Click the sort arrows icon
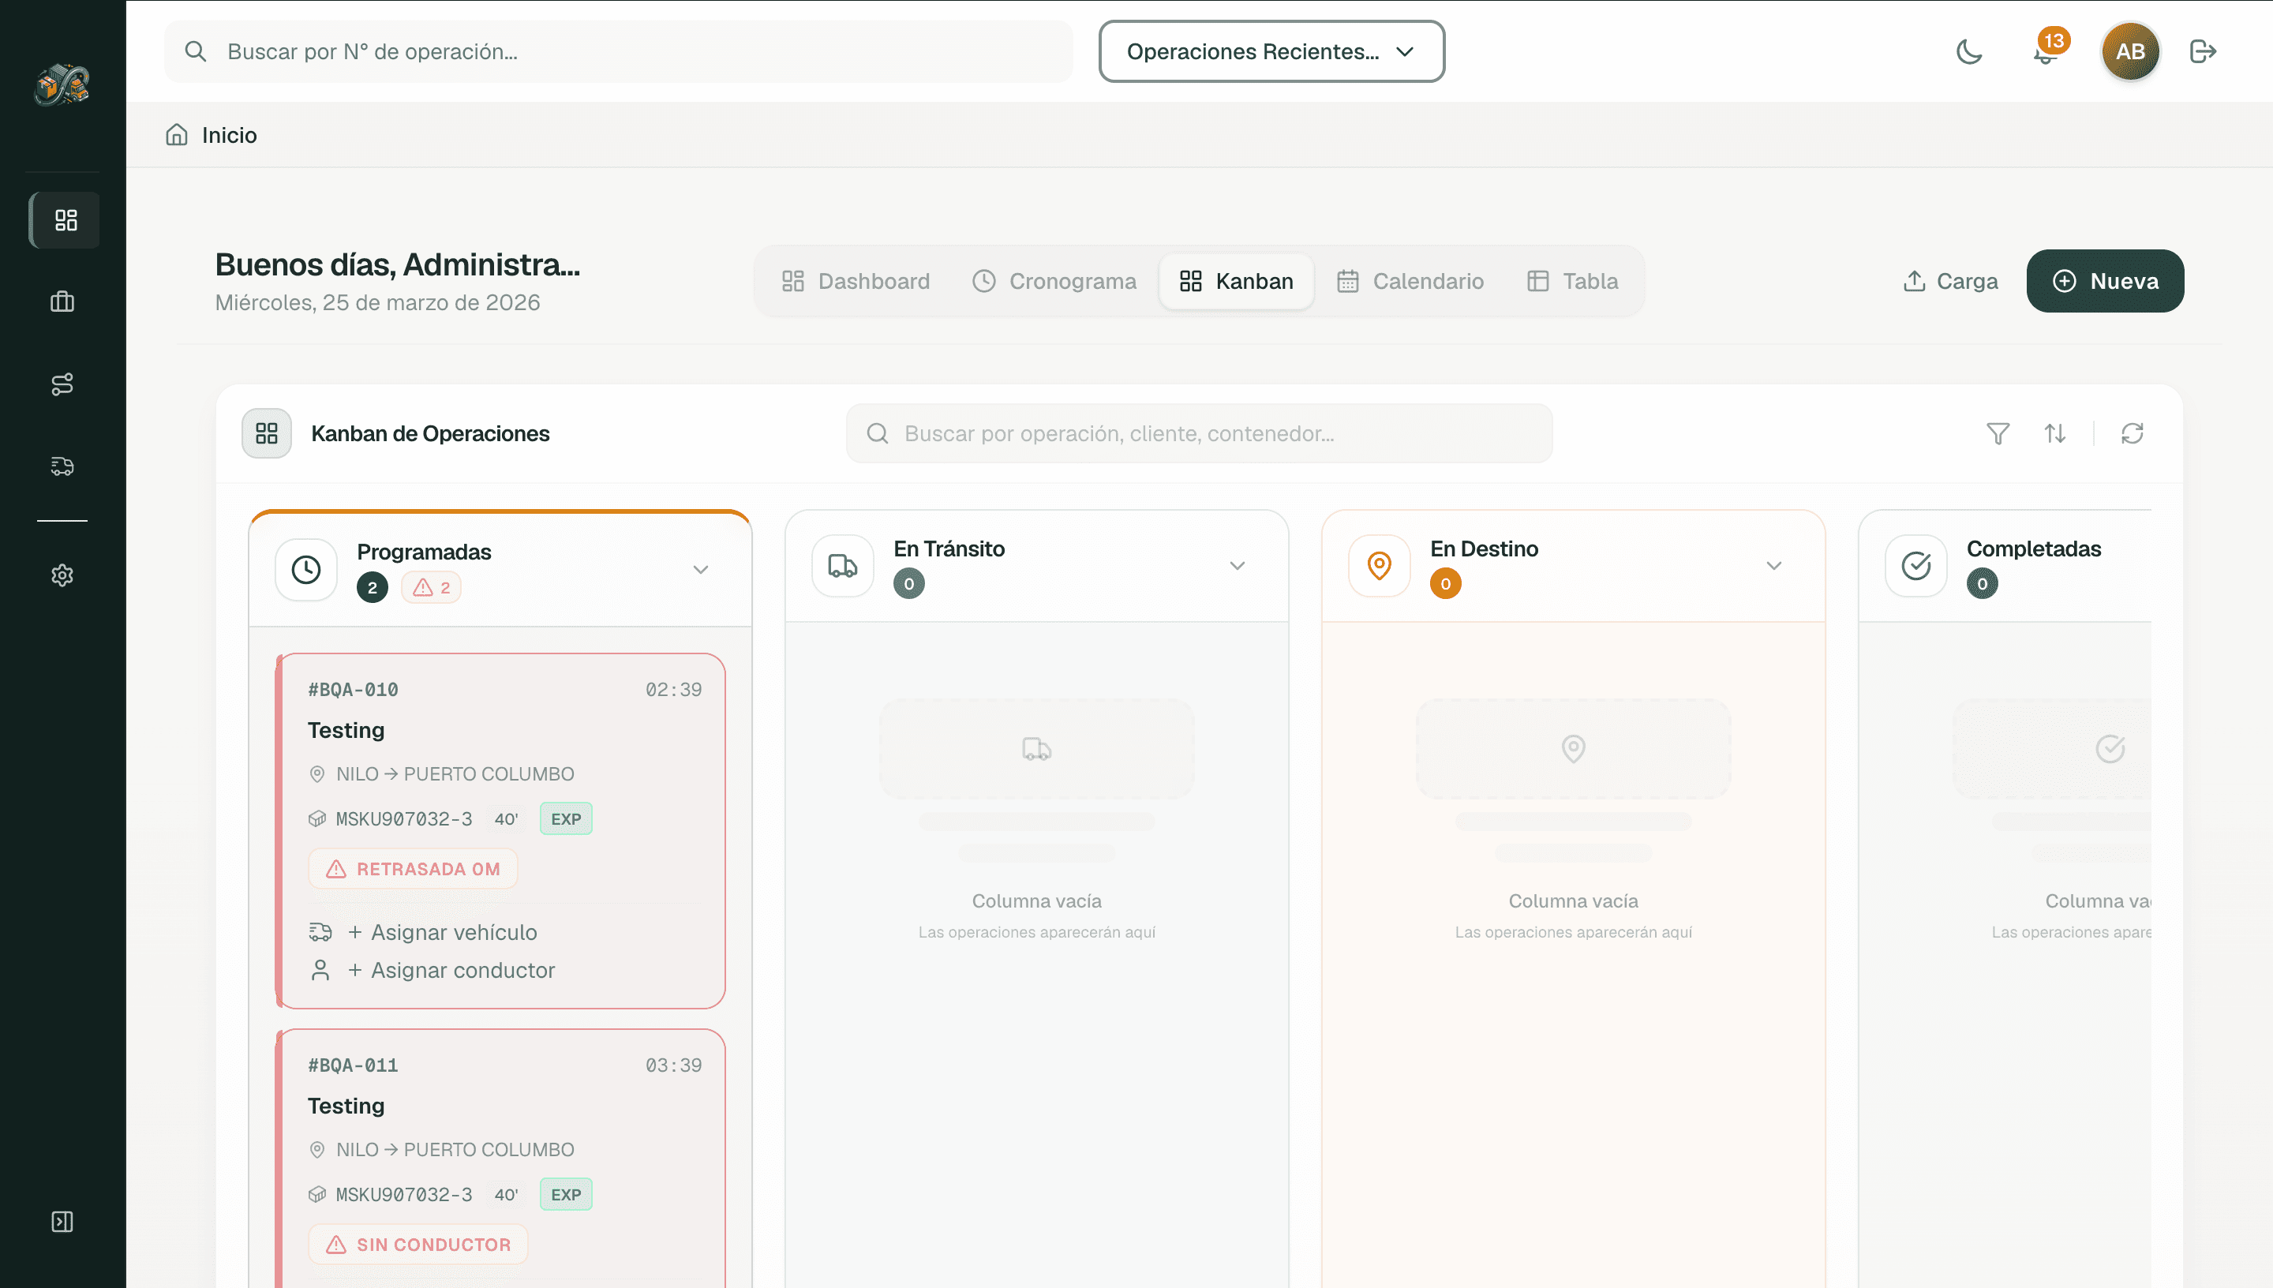The width and height of the screenshot is (2273, 1288). 2054,433
